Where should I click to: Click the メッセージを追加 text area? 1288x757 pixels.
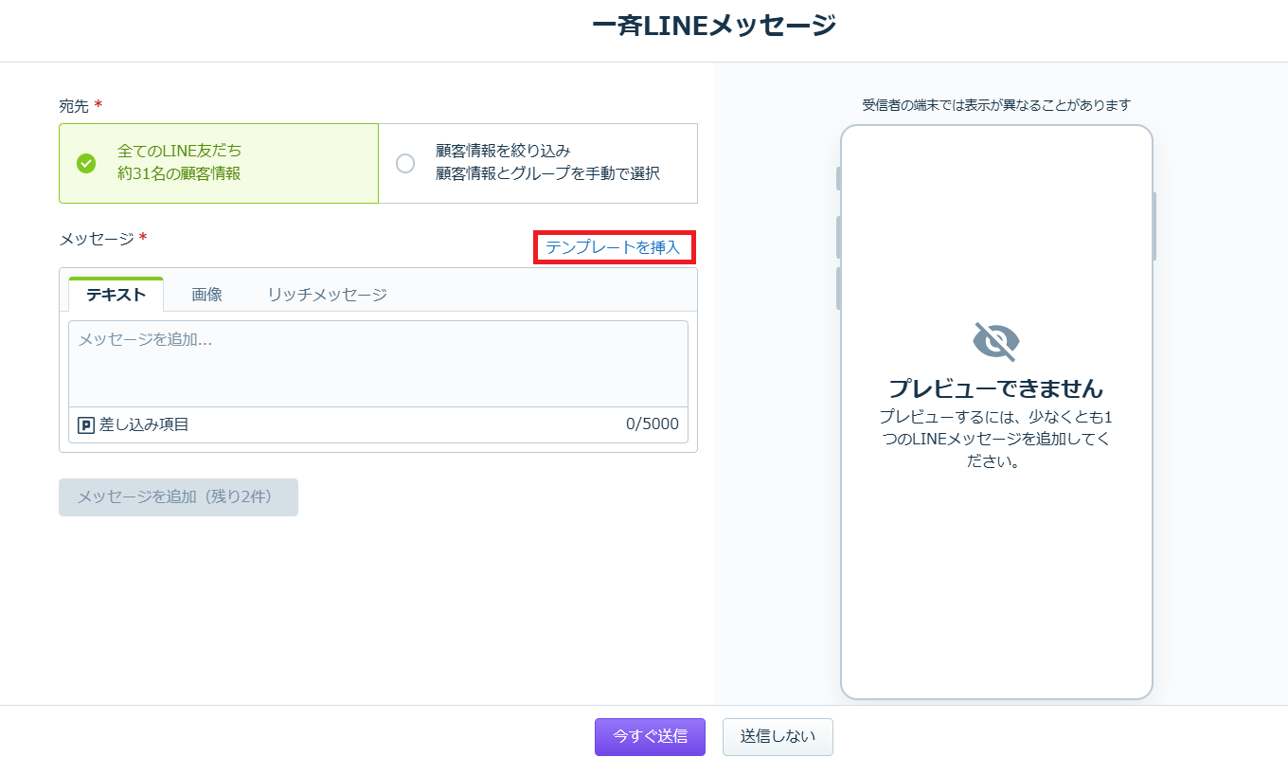click(x=378, y=364)
